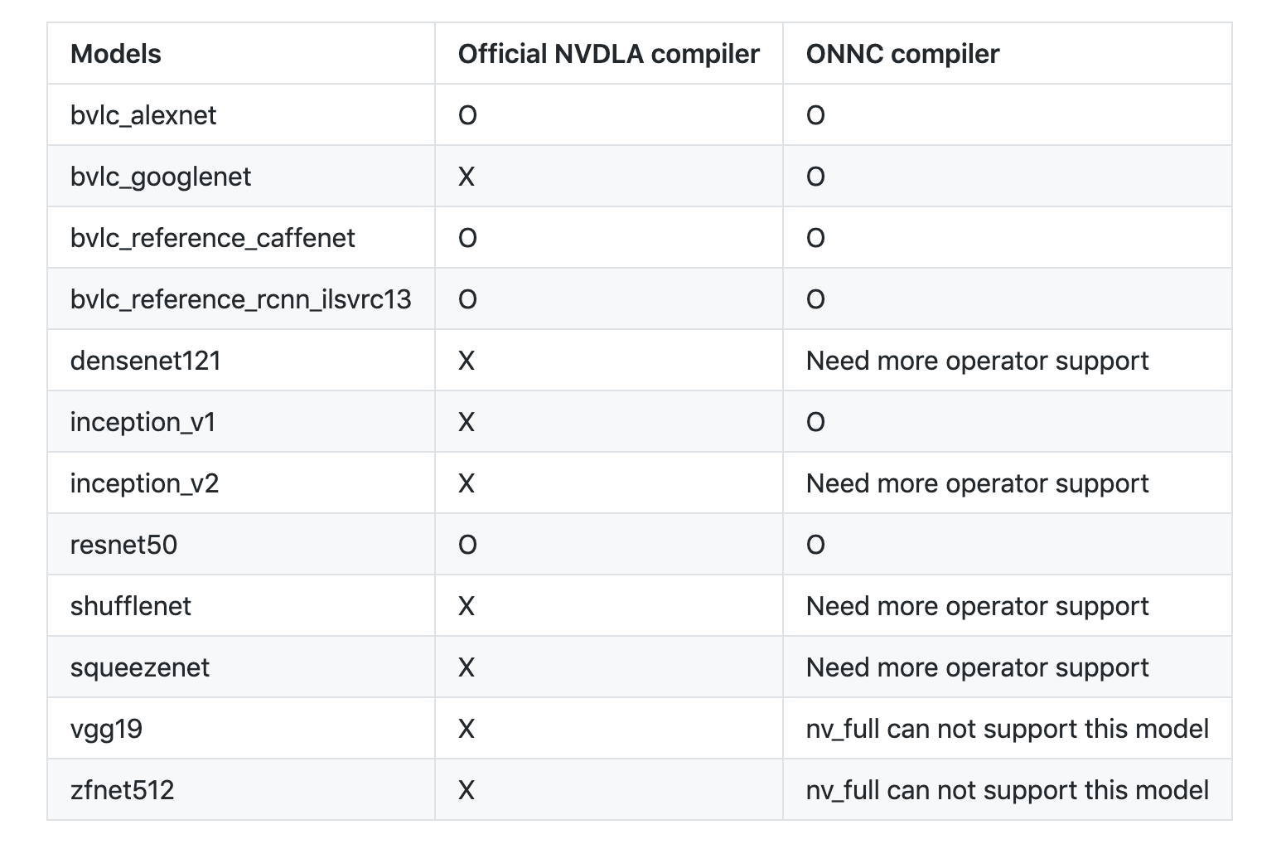This screenshot has height=844, width=1286.
Task: Click the X for bvlc_googlenet official compiler
Action: (x=467, y=177)
